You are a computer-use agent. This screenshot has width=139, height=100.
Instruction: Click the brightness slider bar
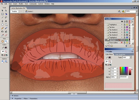pyautogui.click(x=130, y=71)
